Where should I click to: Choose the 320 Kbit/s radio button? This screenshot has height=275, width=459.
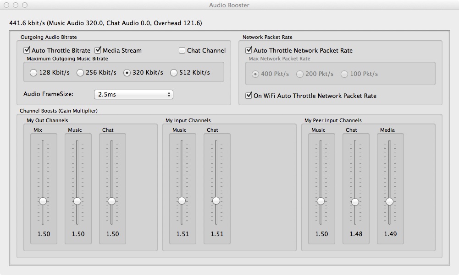[x=127, y=73]
